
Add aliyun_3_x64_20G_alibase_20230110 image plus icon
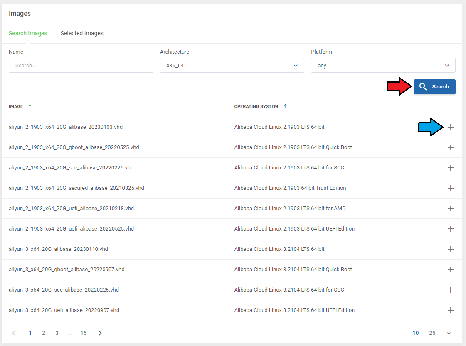coord(451,249)
